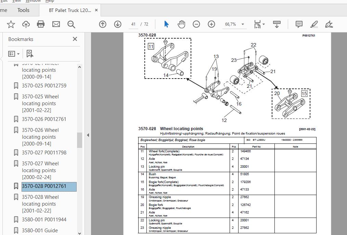Switch to BT Pallet Truck document tab
Image resolution: width=347 pixels, height=235 pixels.
[x=70, y=10]
